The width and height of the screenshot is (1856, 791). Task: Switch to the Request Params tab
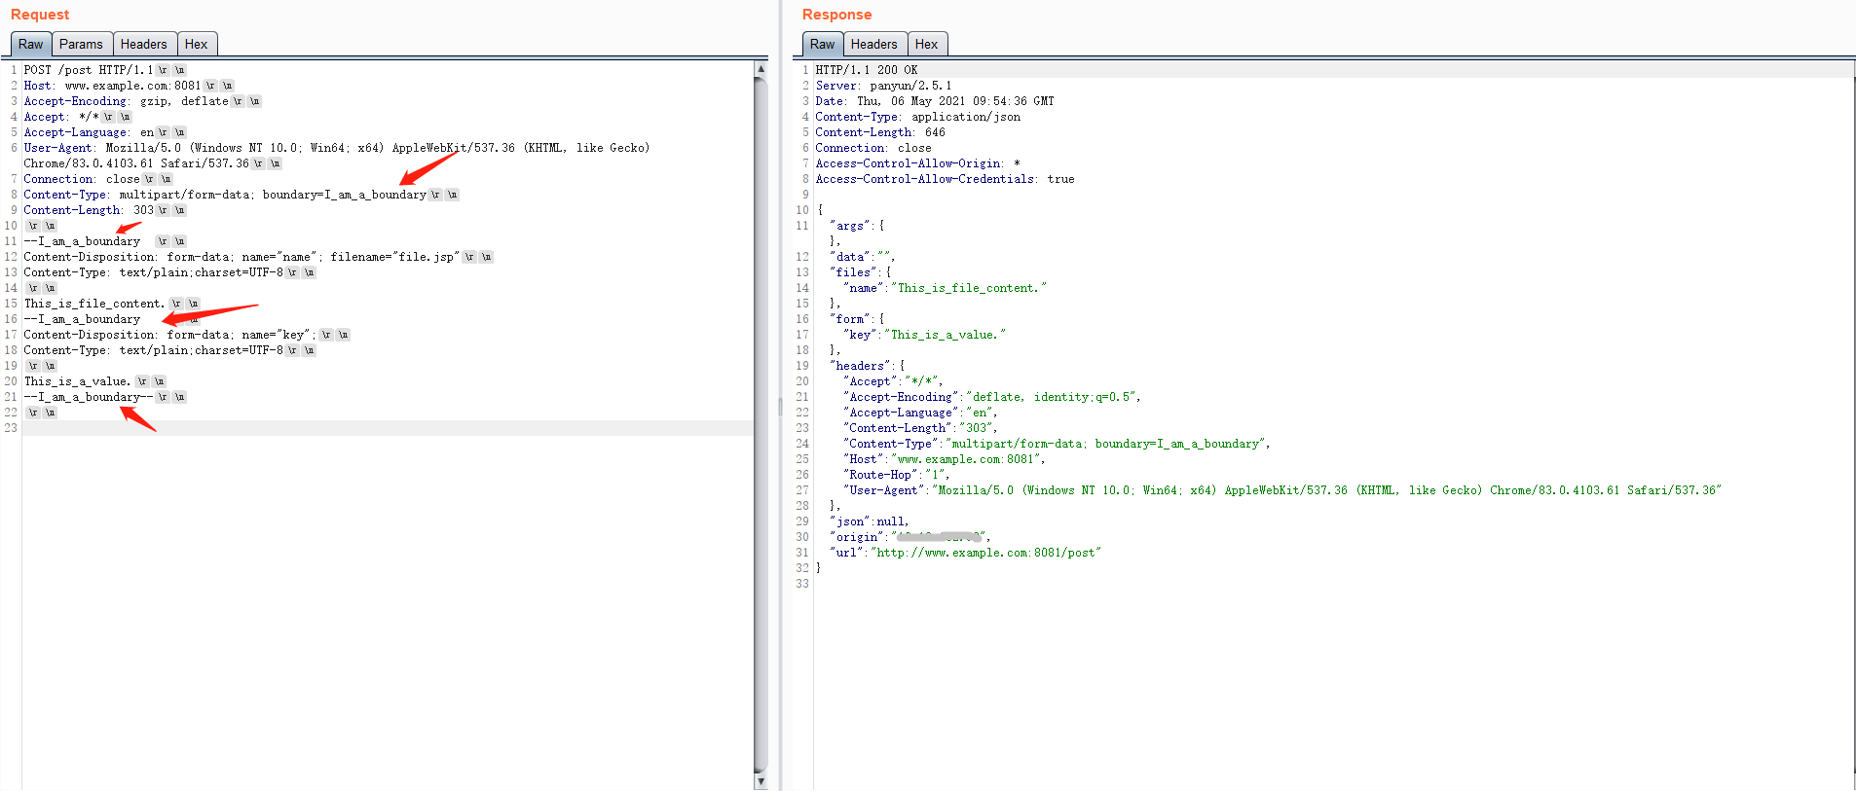pyautogui.click(x=81, y=44)
